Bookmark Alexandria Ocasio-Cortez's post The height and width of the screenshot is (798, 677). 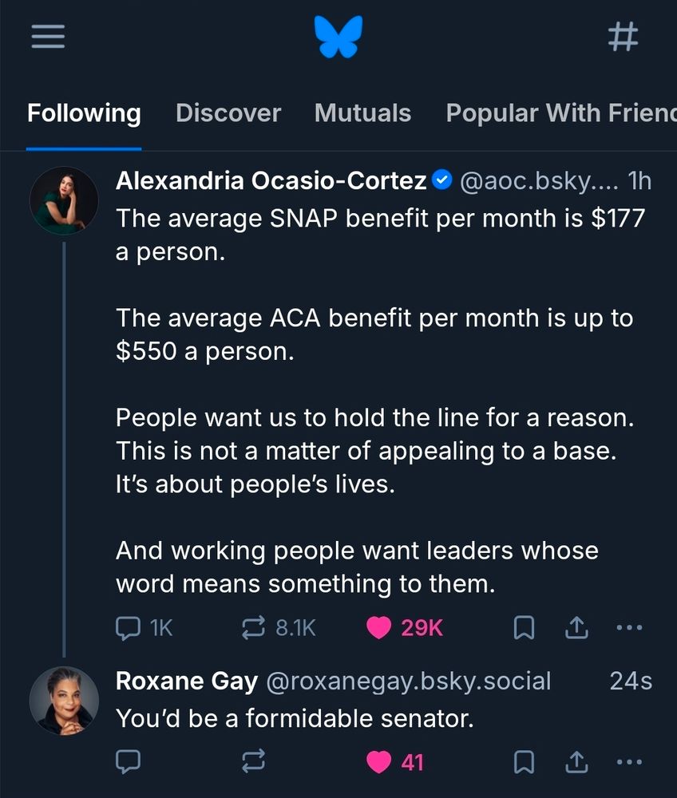[x=525, y=627]
